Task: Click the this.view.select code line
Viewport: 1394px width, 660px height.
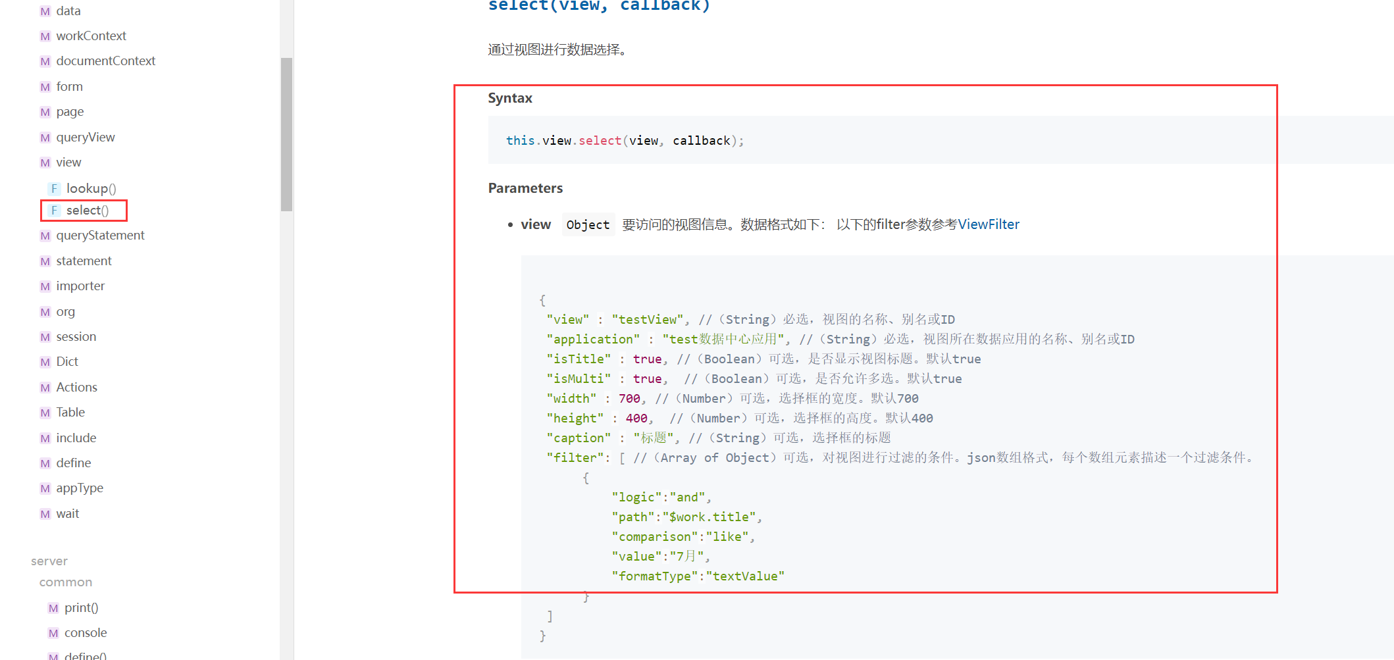Action: (625, 141)
